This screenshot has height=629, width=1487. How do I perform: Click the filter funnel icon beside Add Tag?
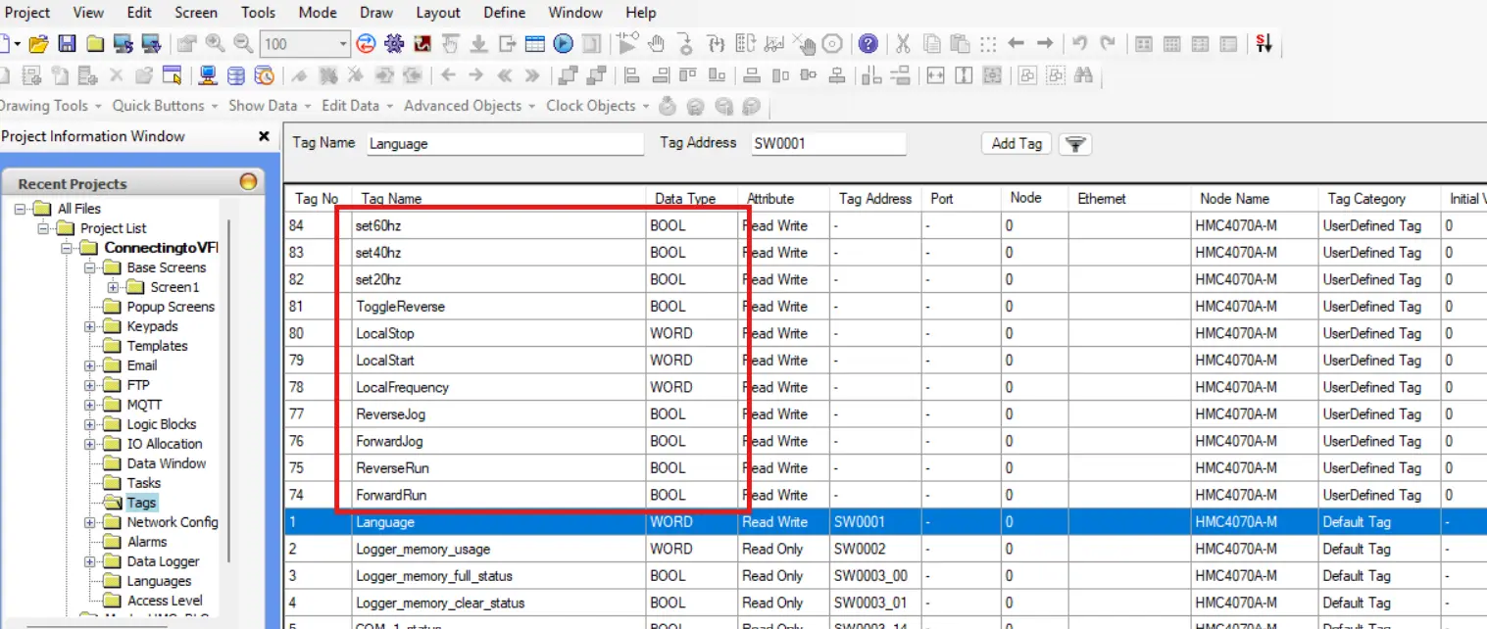pos(1075,144)
